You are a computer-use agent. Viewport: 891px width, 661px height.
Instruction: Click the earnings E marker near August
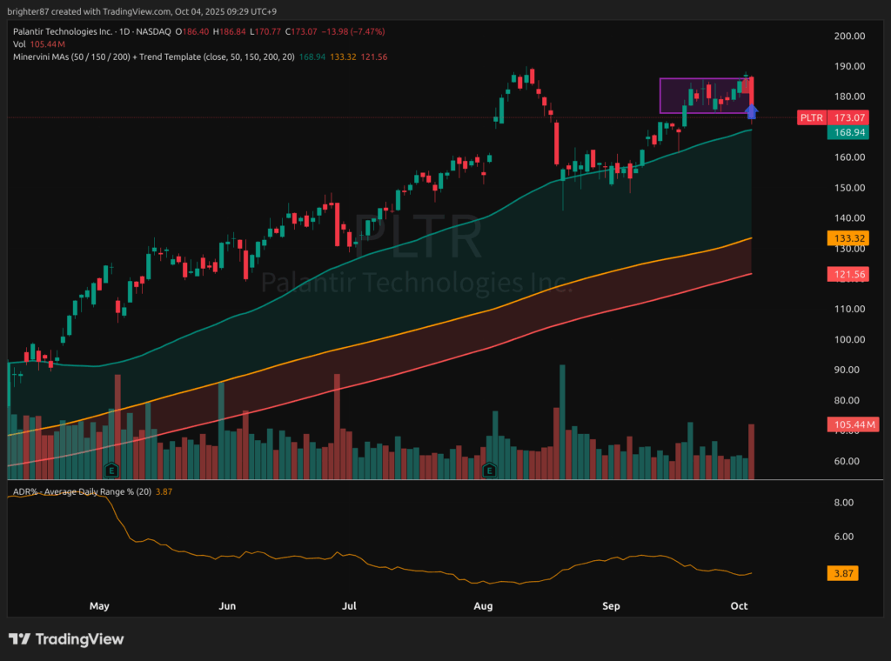tap(490, 471)
